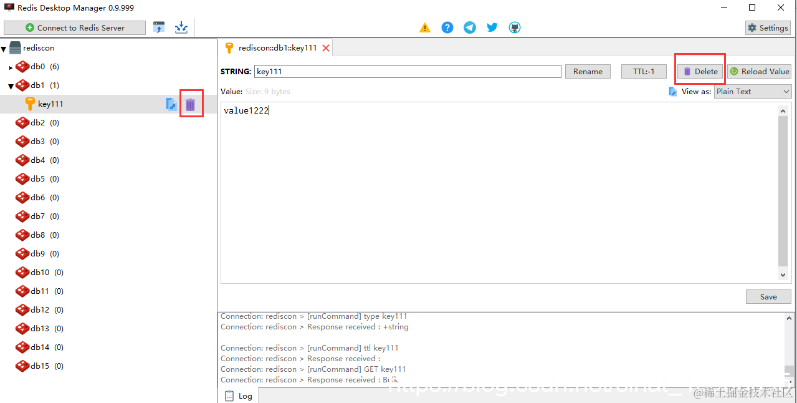Click the trash icon beside key111
The width and height of the screenshot is (797, 403).
191,104
